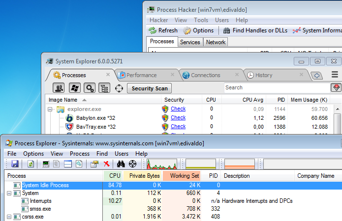
Task: Sort by Private Bytes column
Action: coord(143,176)
